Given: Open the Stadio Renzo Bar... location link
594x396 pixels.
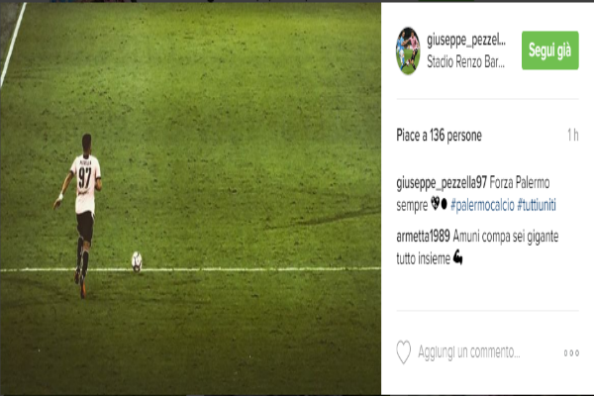Looking at the screenshot, I should [465, 61].
